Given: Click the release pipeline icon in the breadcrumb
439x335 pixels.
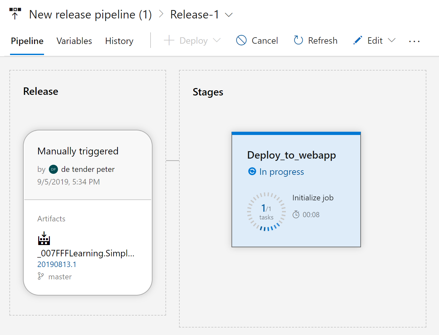Looking at the screenshot, I should (x=15, y=13).
